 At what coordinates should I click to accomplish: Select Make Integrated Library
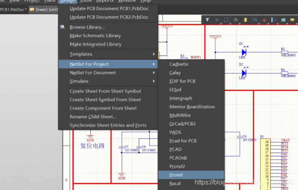[x=108, y=44]
